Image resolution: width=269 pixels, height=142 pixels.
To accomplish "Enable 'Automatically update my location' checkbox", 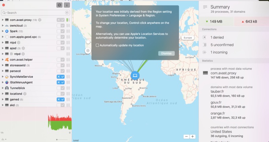I will tap(98, 45).
